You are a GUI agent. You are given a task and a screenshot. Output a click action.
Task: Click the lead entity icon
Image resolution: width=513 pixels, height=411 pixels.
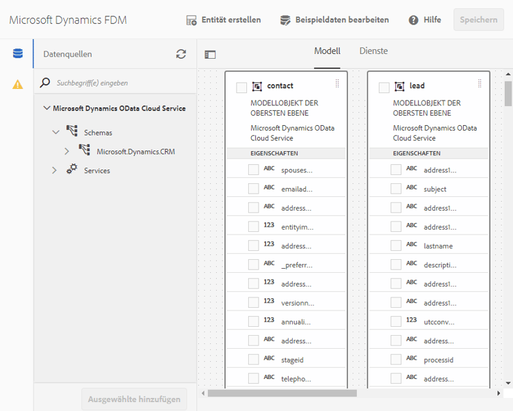pos(399,86)
